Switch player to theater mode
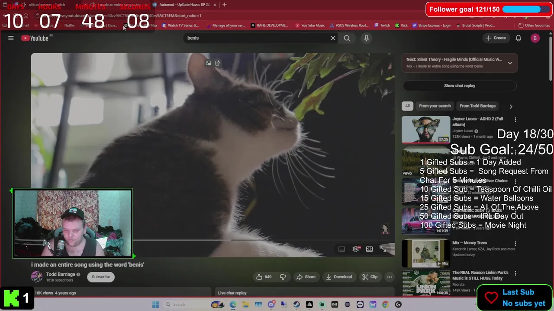 (369, 249)
